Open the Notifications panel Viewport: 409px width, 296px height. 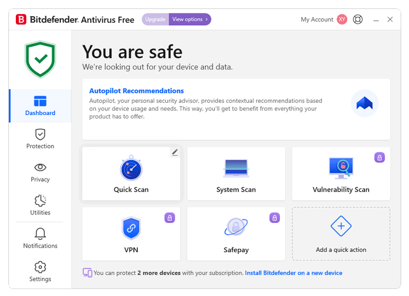[x=40, y=239]
